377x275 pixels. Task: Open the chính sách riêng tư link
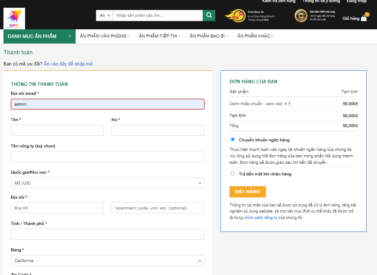pos(260,218)
